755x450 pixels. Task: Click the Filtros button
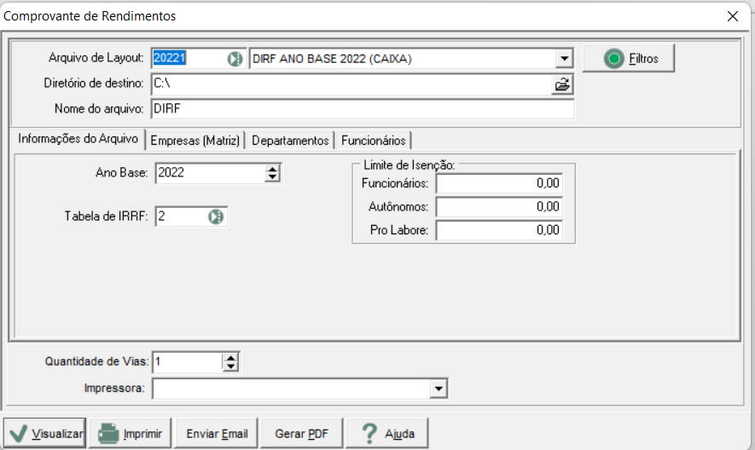point(629,58)
